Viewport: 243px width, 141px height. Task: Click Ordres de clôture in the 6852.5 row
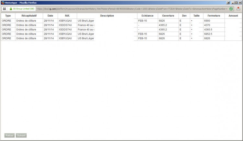pyautogui.click(x=26, y=34)
